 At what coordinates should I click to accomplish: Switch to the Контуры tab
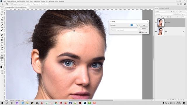pos(162,8)
